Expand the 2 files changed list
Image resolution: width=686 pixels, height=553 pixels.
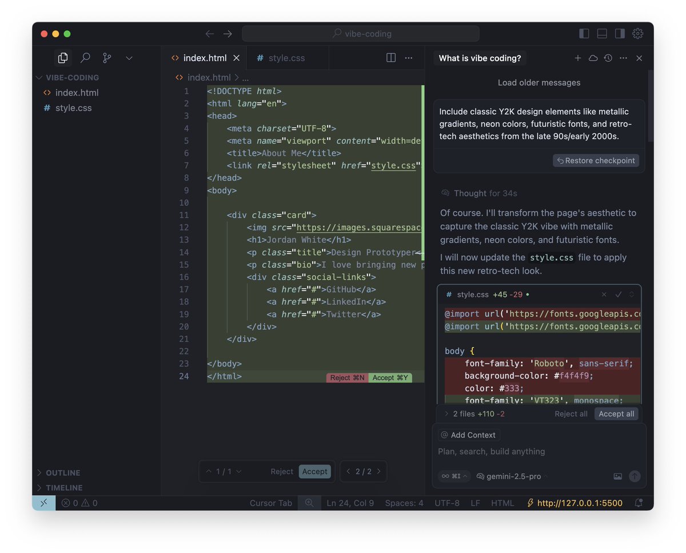coord(448,413)
